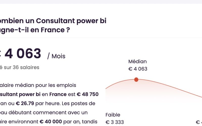Click the gray bar at the page top
Image resolution: width=202 pixels, height=126 pixels.
101,2
